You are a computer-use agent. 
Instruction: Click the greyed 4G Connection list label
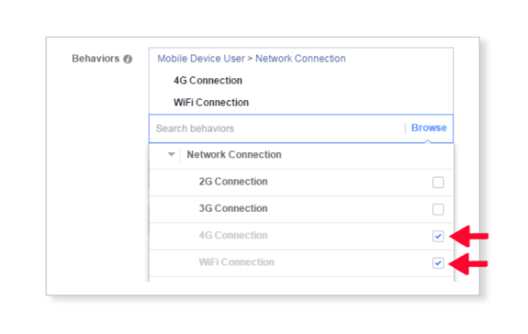233,235
